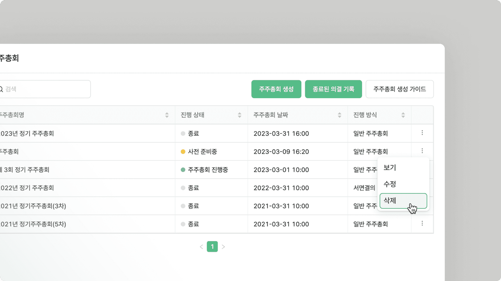The image size is (501, 281).
Task: Click the 종료된 의결 기록 button
Action: tap(333, 89)
